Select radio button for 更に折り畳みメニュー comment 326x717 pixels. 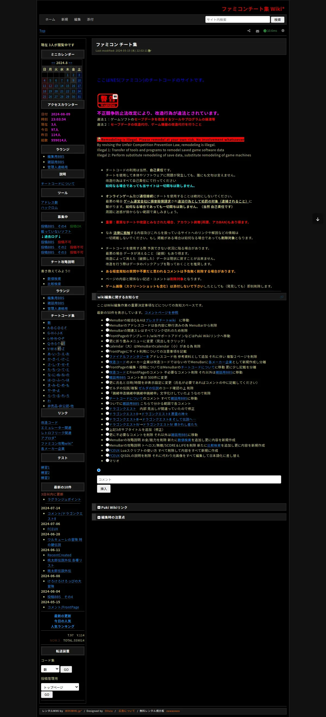pos(107,340)
